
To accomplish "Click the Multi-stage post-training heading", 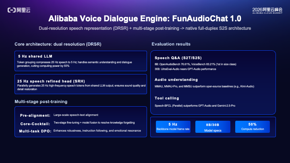I will [x=41, y=102].
